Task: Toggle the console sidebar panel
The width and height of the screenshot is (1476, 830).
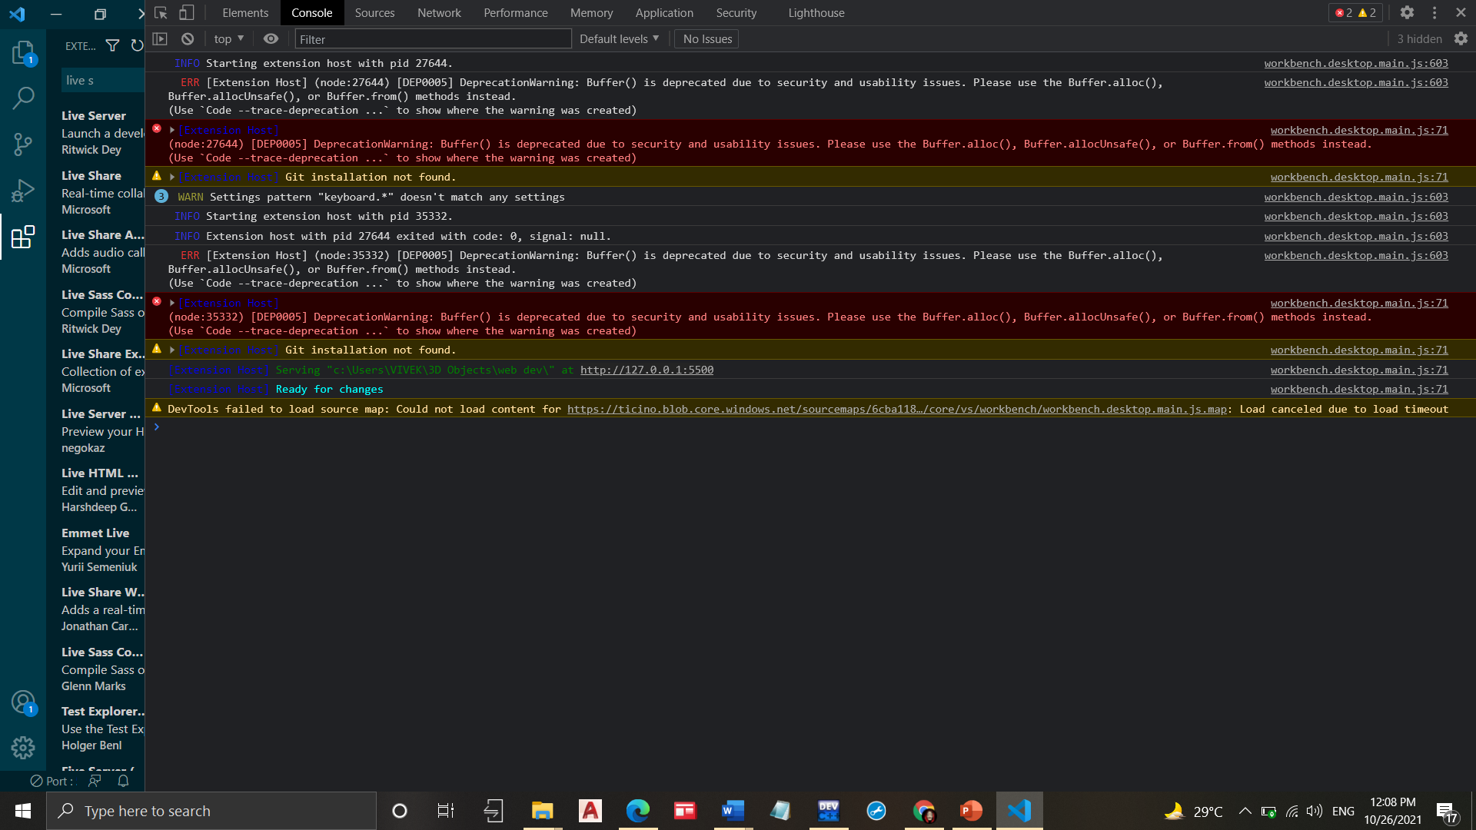Action: click(161, 38)
